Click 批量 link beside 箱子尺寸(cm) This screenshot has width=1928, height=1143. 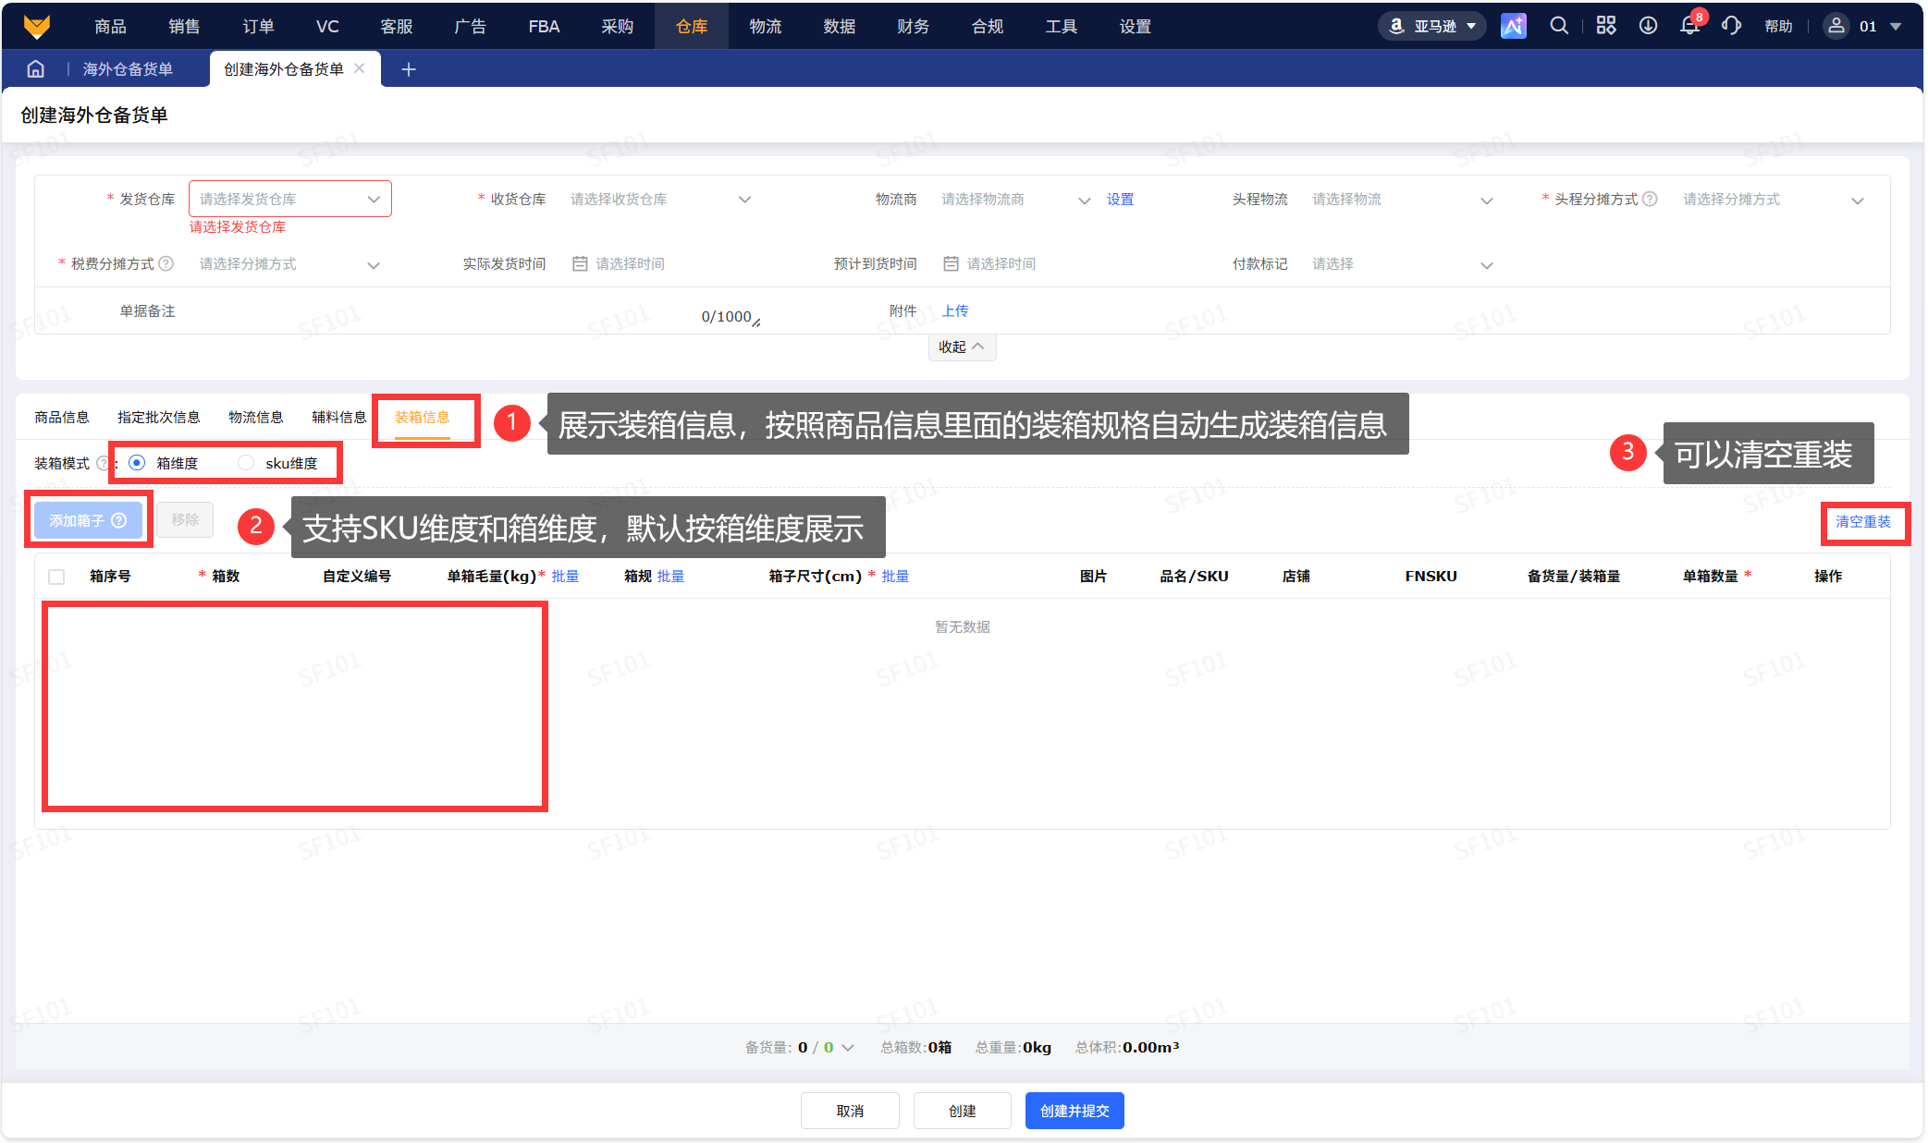tap(895, 576)
